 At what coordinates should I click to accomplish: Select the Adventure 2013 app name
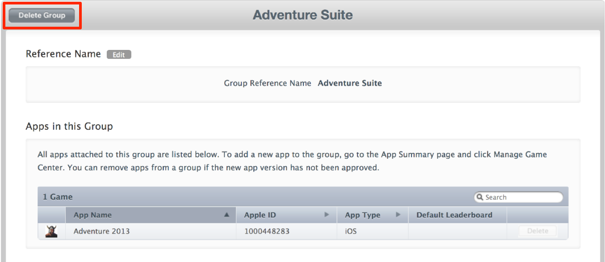pyautogui.click(x=101, y=231)
